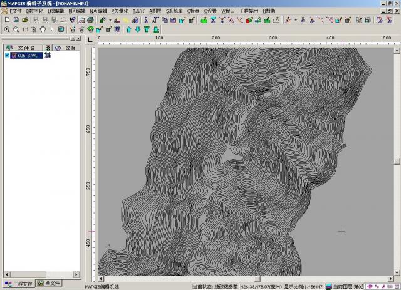
Task: Open dropdown arrow beside the pen tool
Action: [x=296, y=20]
